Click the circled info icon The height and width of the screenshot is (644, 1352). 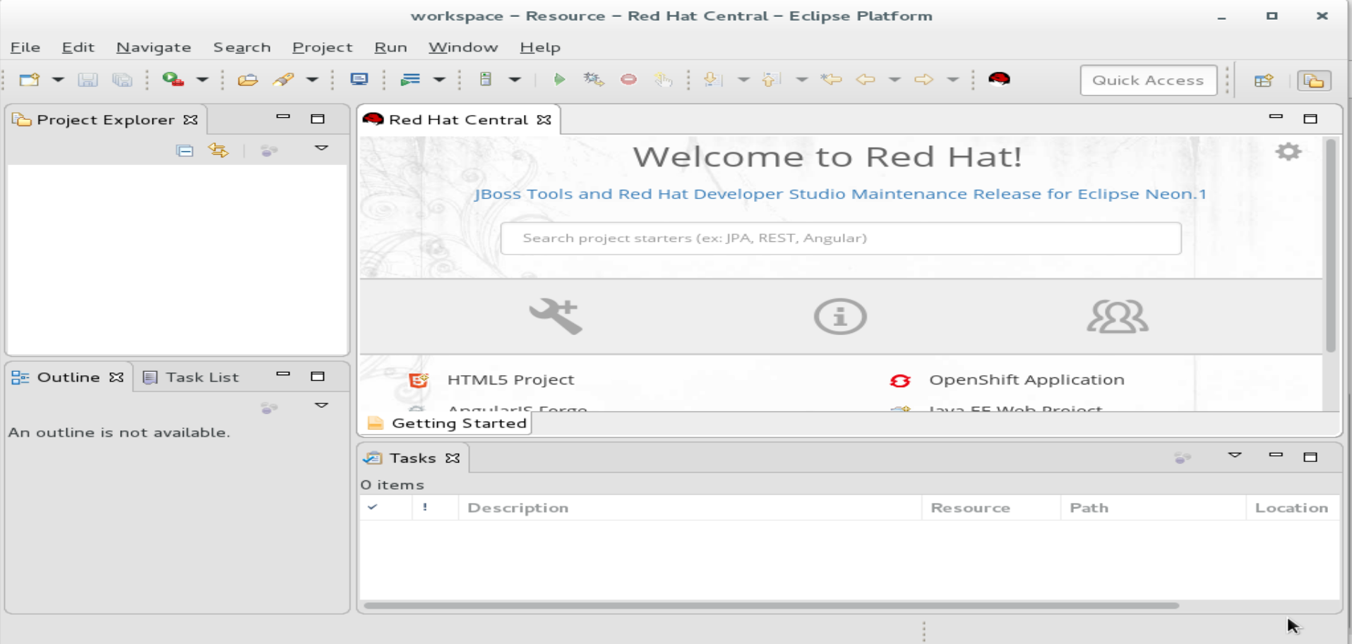tap(840, 316)
